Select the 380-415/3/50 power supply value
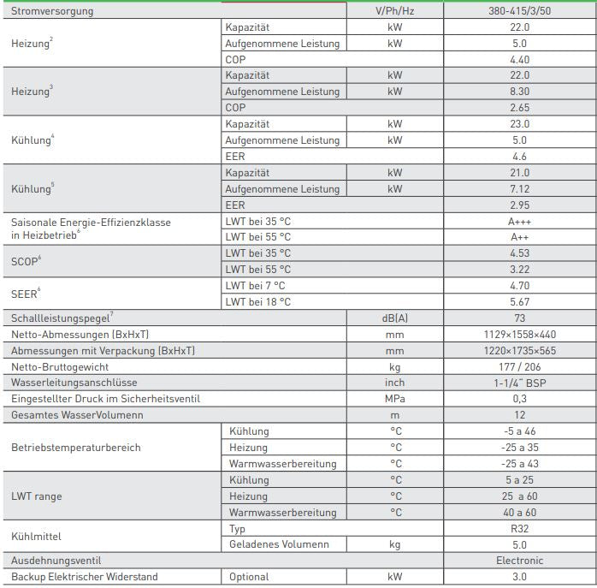This screenshot has width=597, height=588. click(x=519, y=11)
